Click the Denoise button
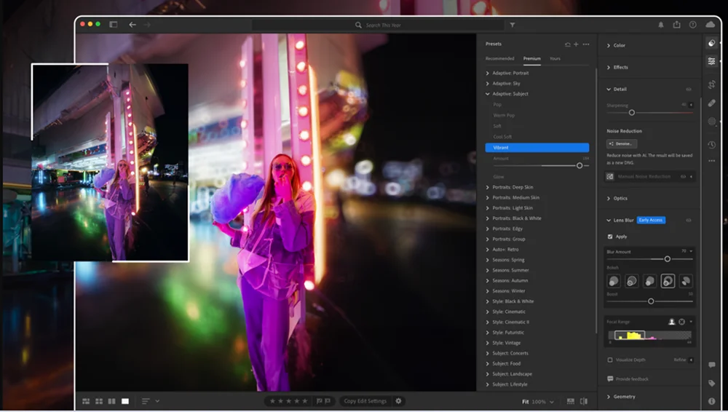This screenshot has height=412, width=728. [x=622, y=144]
